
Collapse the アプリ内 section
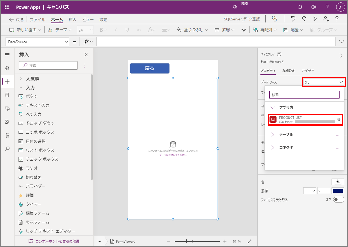(273, 107)
